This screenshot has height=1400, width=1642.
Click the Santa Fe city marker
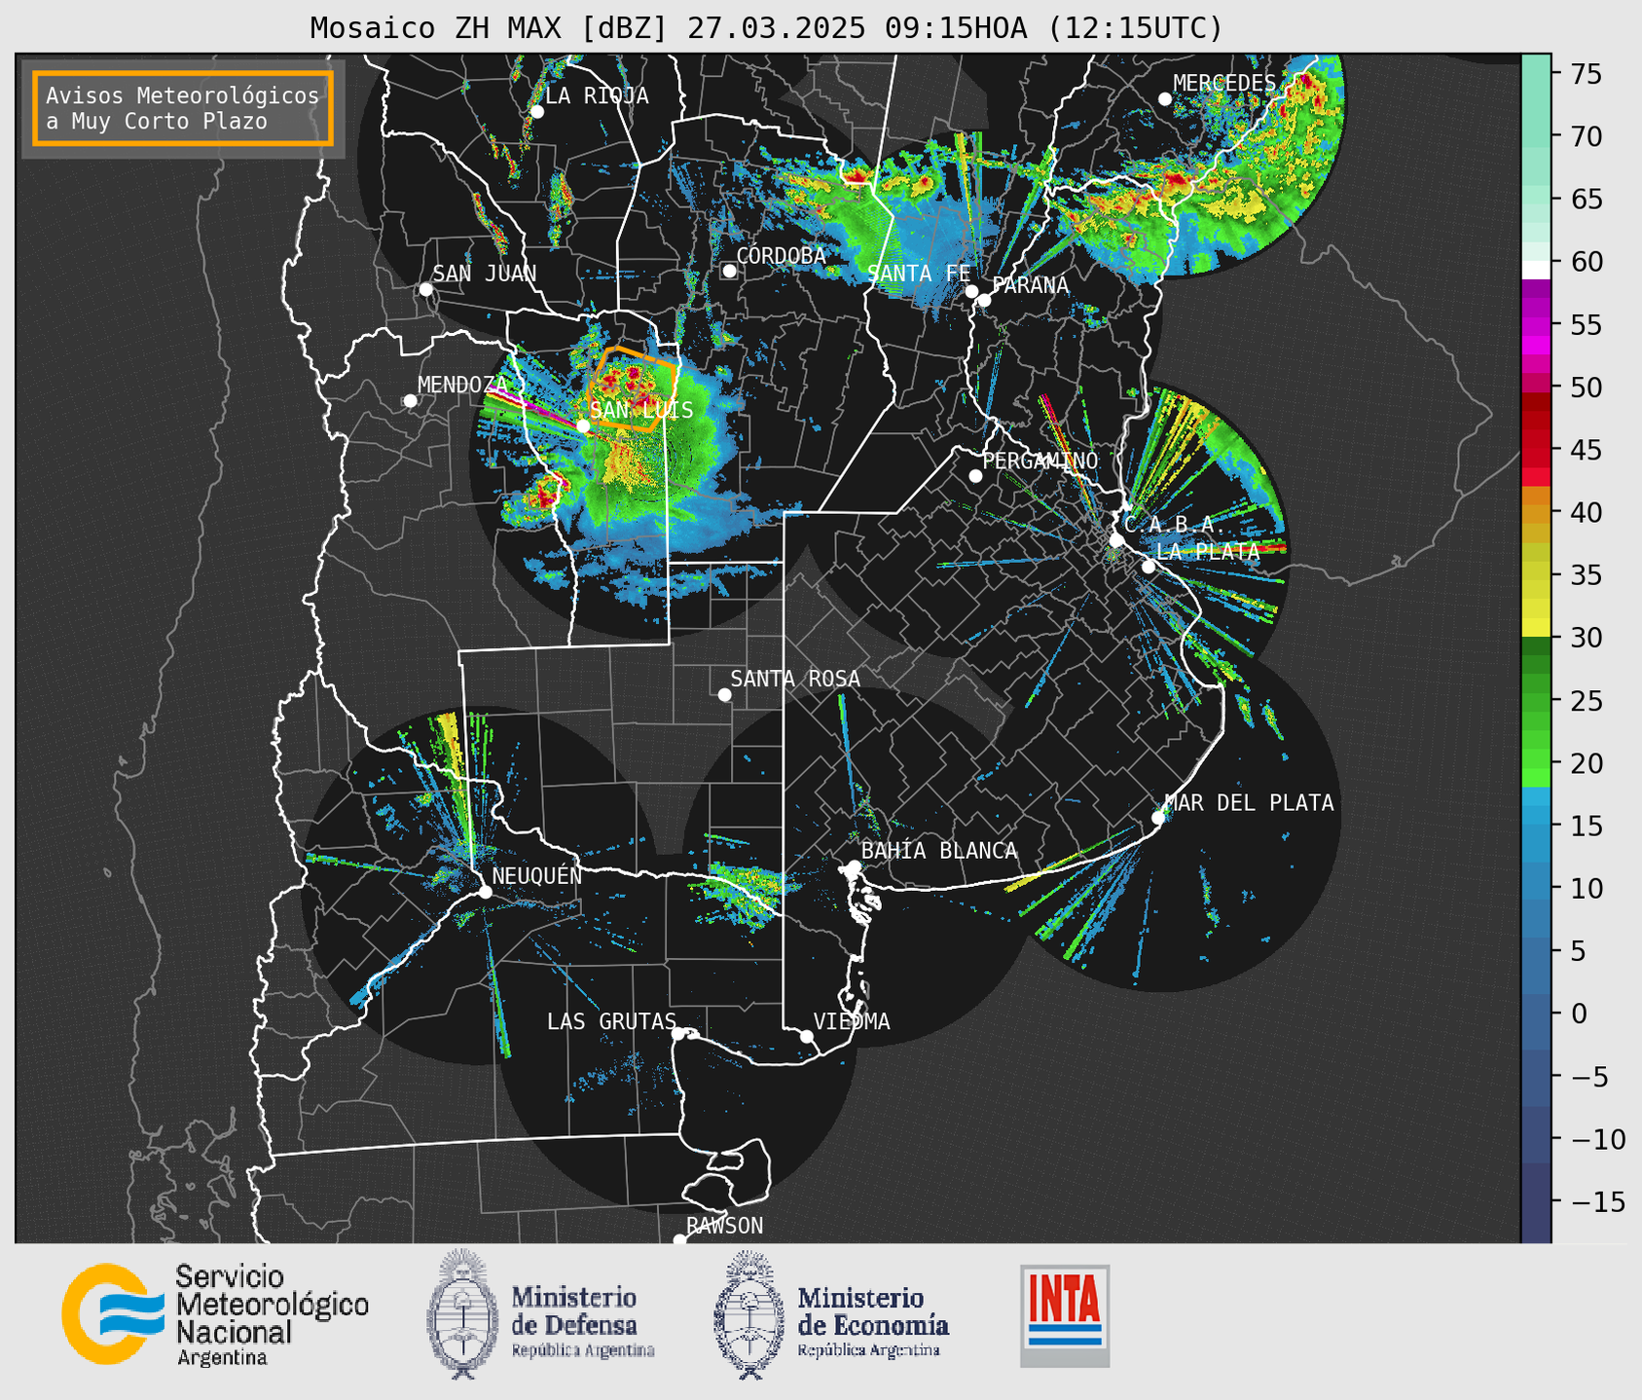971,291
